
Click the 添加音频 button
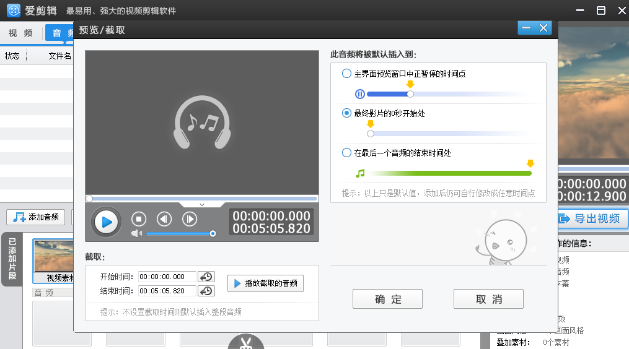coord(36,217)
